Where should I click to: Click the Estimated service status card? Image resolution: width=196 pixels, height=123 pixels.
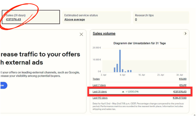pos(96,17)
